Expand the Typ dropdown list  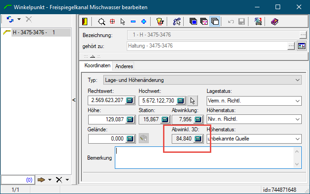click(x=297, y=80)
